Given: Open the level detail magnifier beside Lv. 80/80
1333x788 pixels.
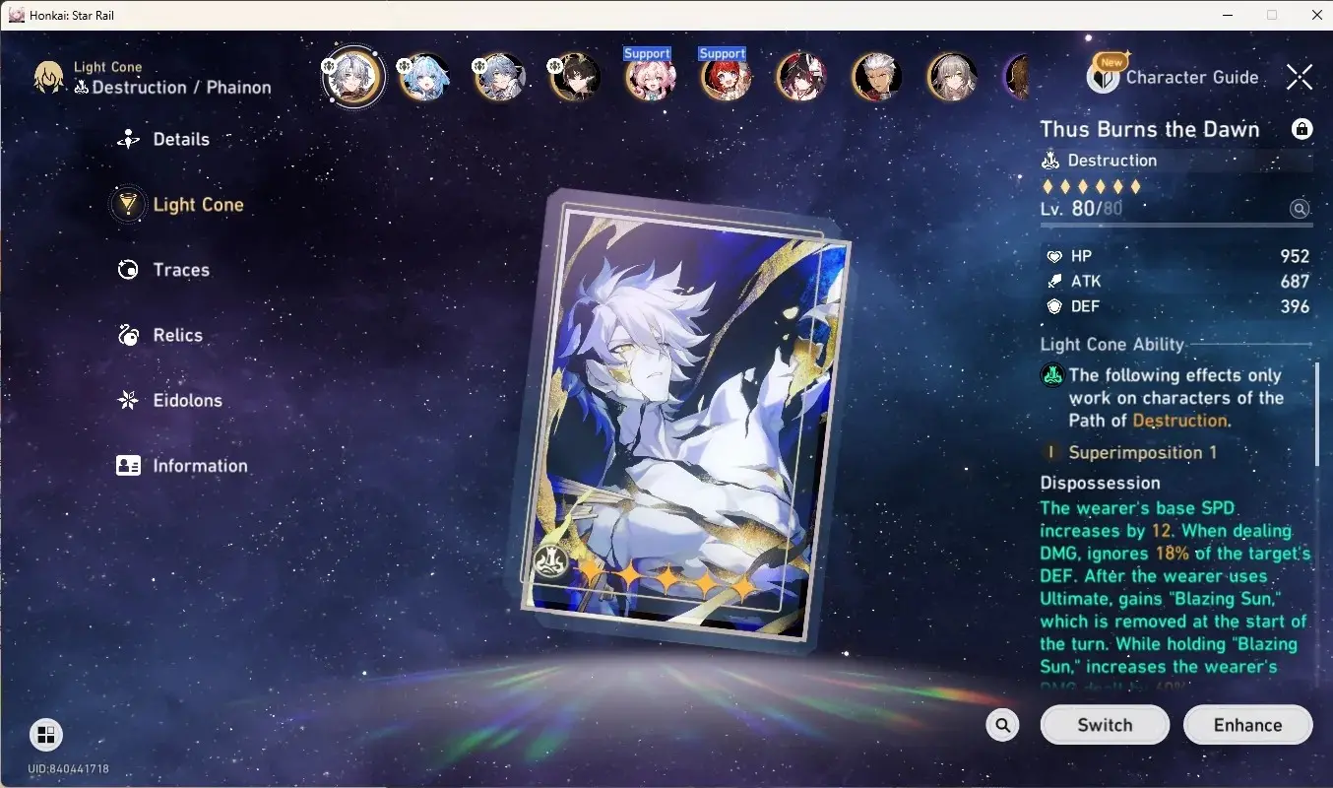Looking at the screenshot, I should click(x=1301, y=209).
